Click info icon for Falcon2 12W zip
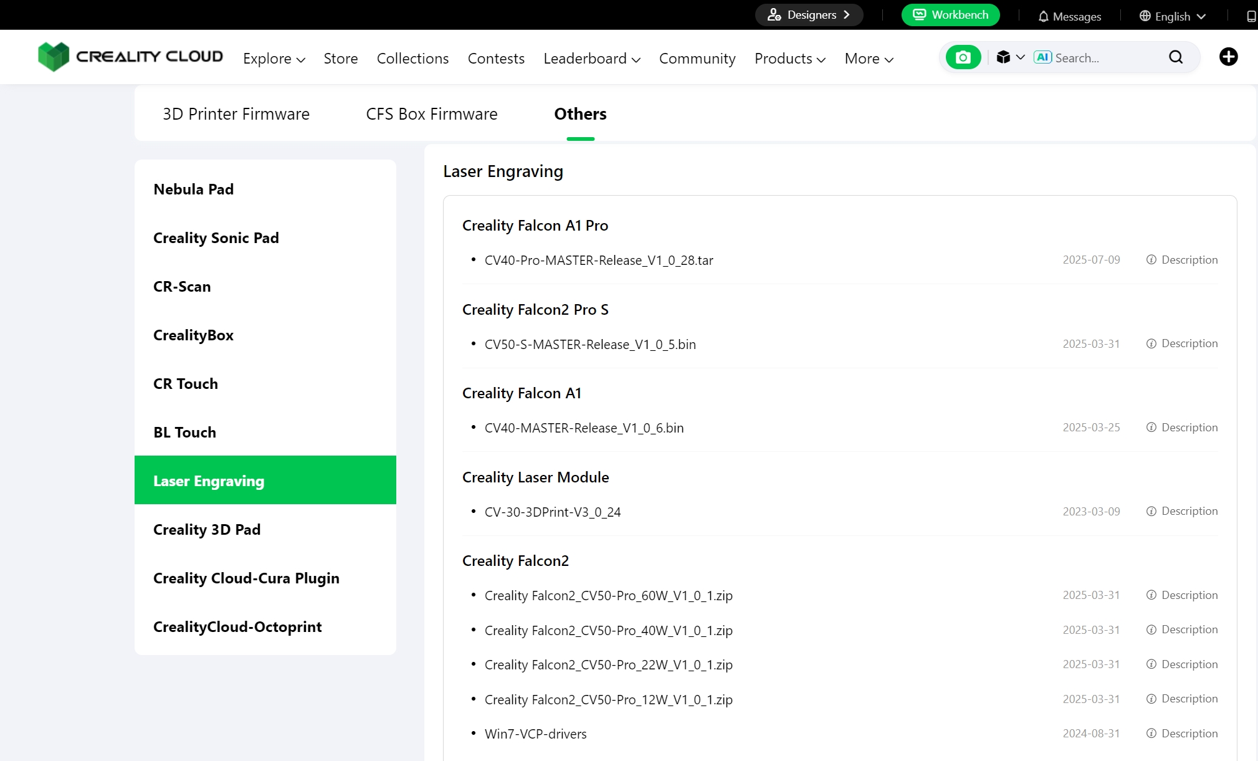Image resolution: width=1258 pixels, height=761 pixels. [x=1151, y=699]
